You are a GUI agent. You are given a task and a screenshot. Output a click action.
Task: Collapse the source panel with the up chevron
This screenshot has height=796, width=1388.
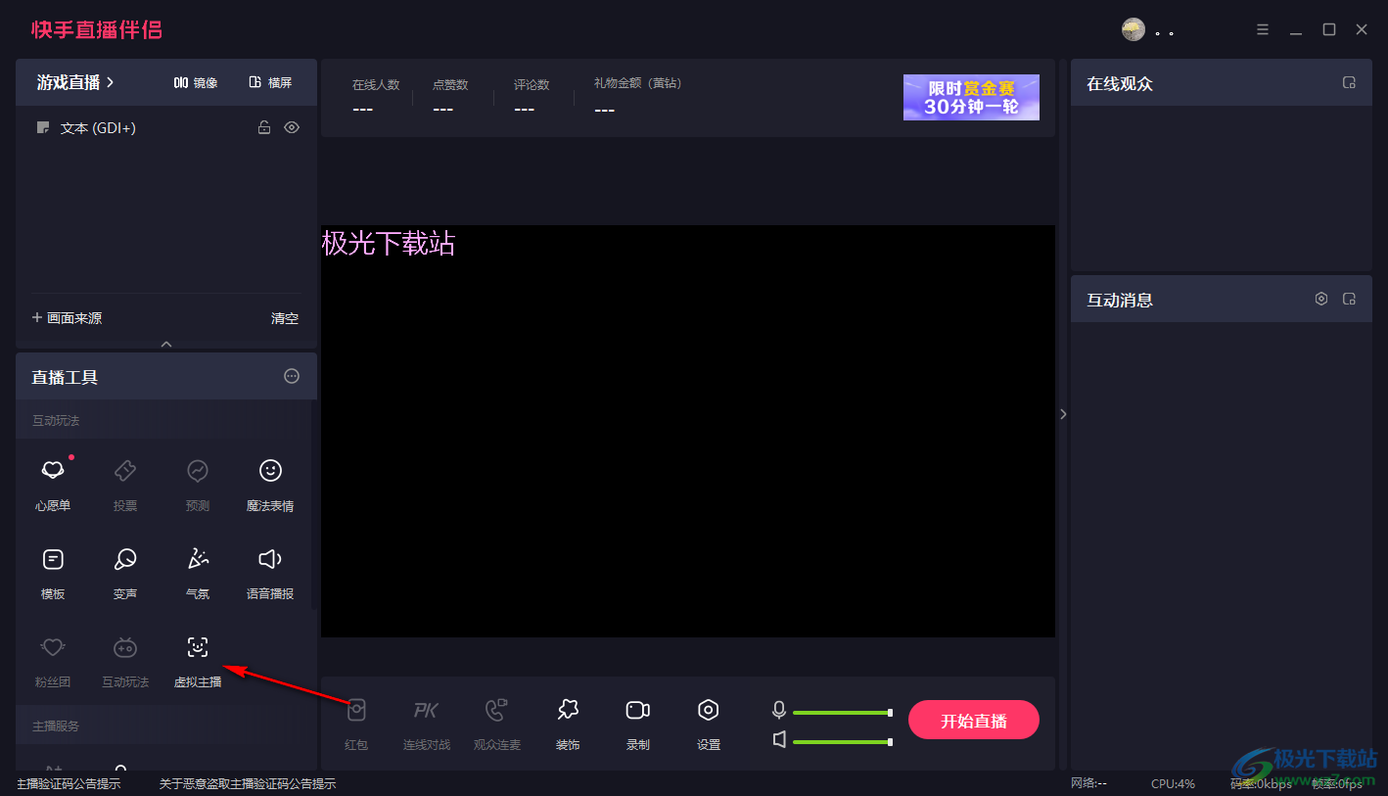[166, 344]
